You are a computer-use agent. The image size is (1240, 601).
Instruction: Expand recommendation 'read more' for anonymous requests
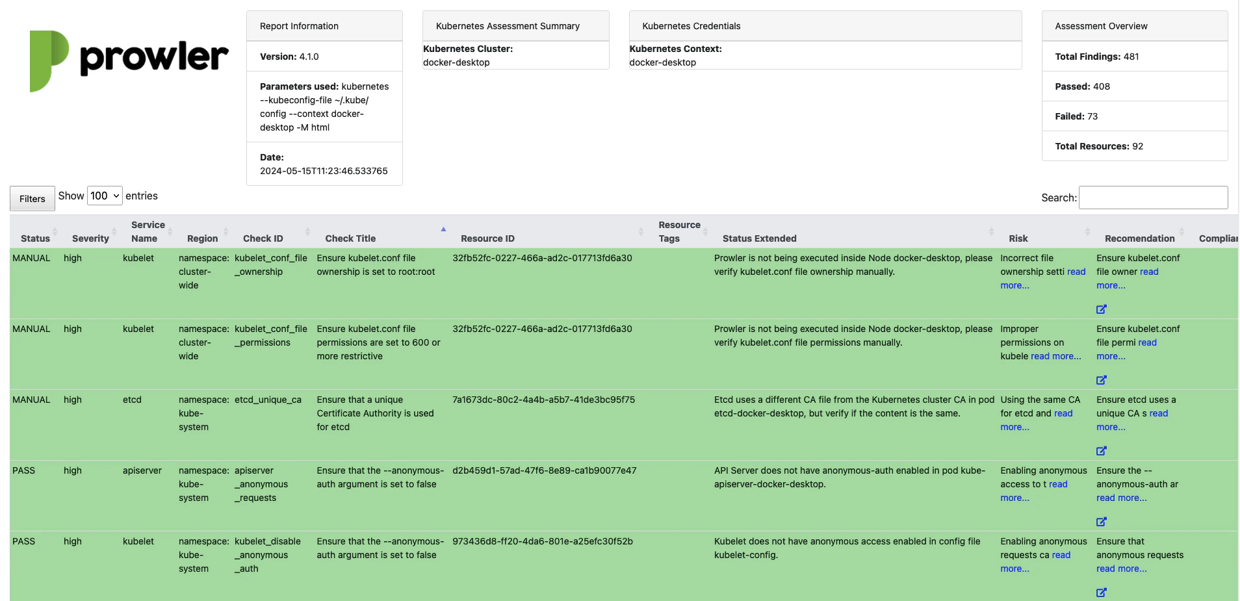click(1121, 569)
